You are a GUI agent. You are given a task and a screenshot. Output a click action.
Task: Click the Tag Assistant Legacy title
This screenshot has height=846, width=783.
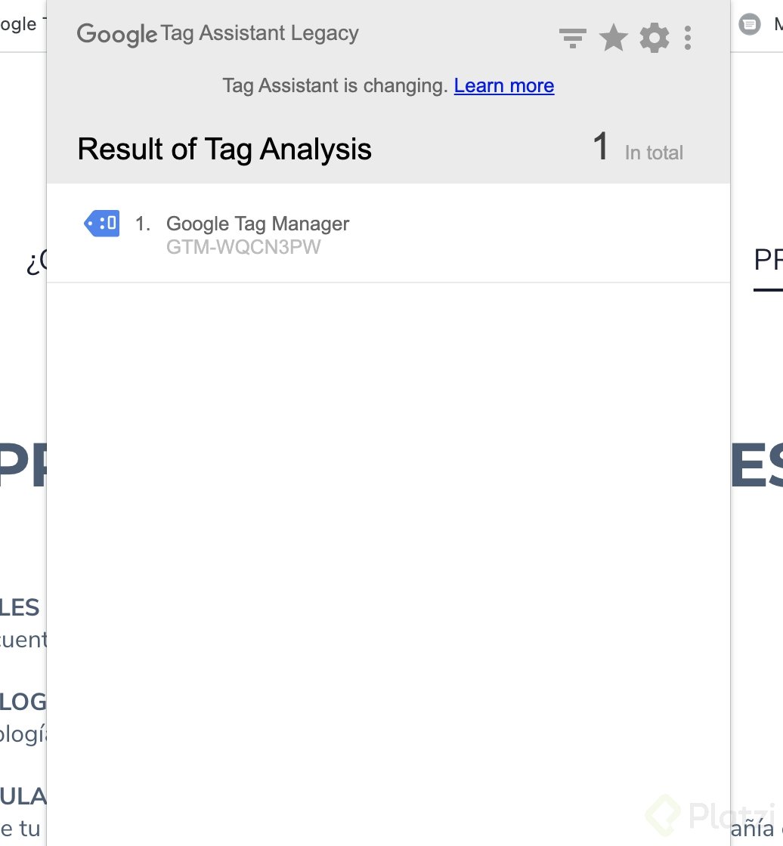(x=260, y=33)
